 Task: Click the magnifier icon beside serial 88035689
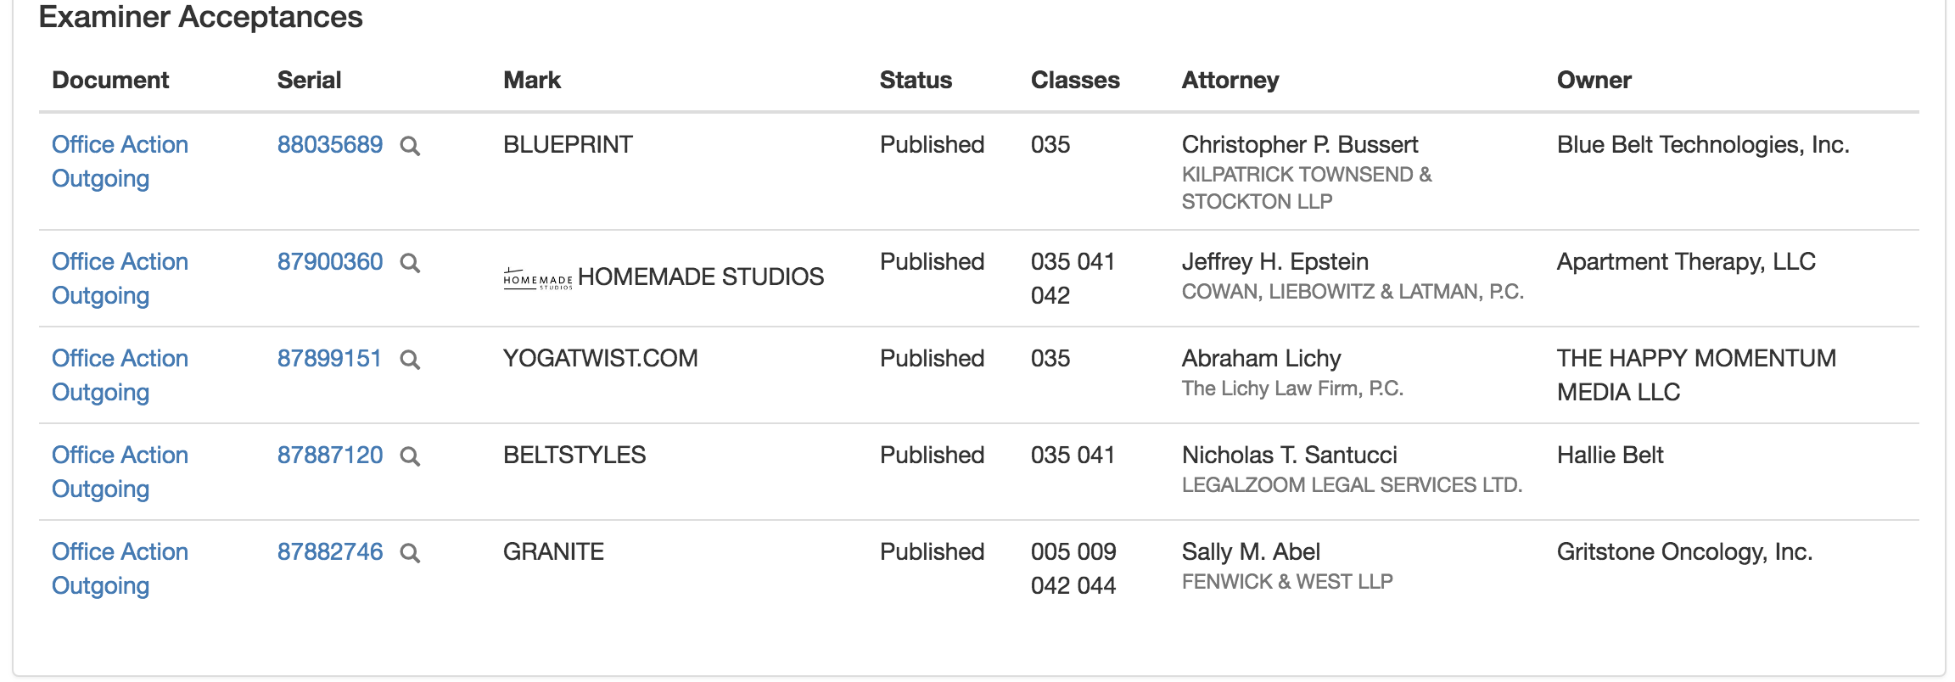(x=410, y=146)
